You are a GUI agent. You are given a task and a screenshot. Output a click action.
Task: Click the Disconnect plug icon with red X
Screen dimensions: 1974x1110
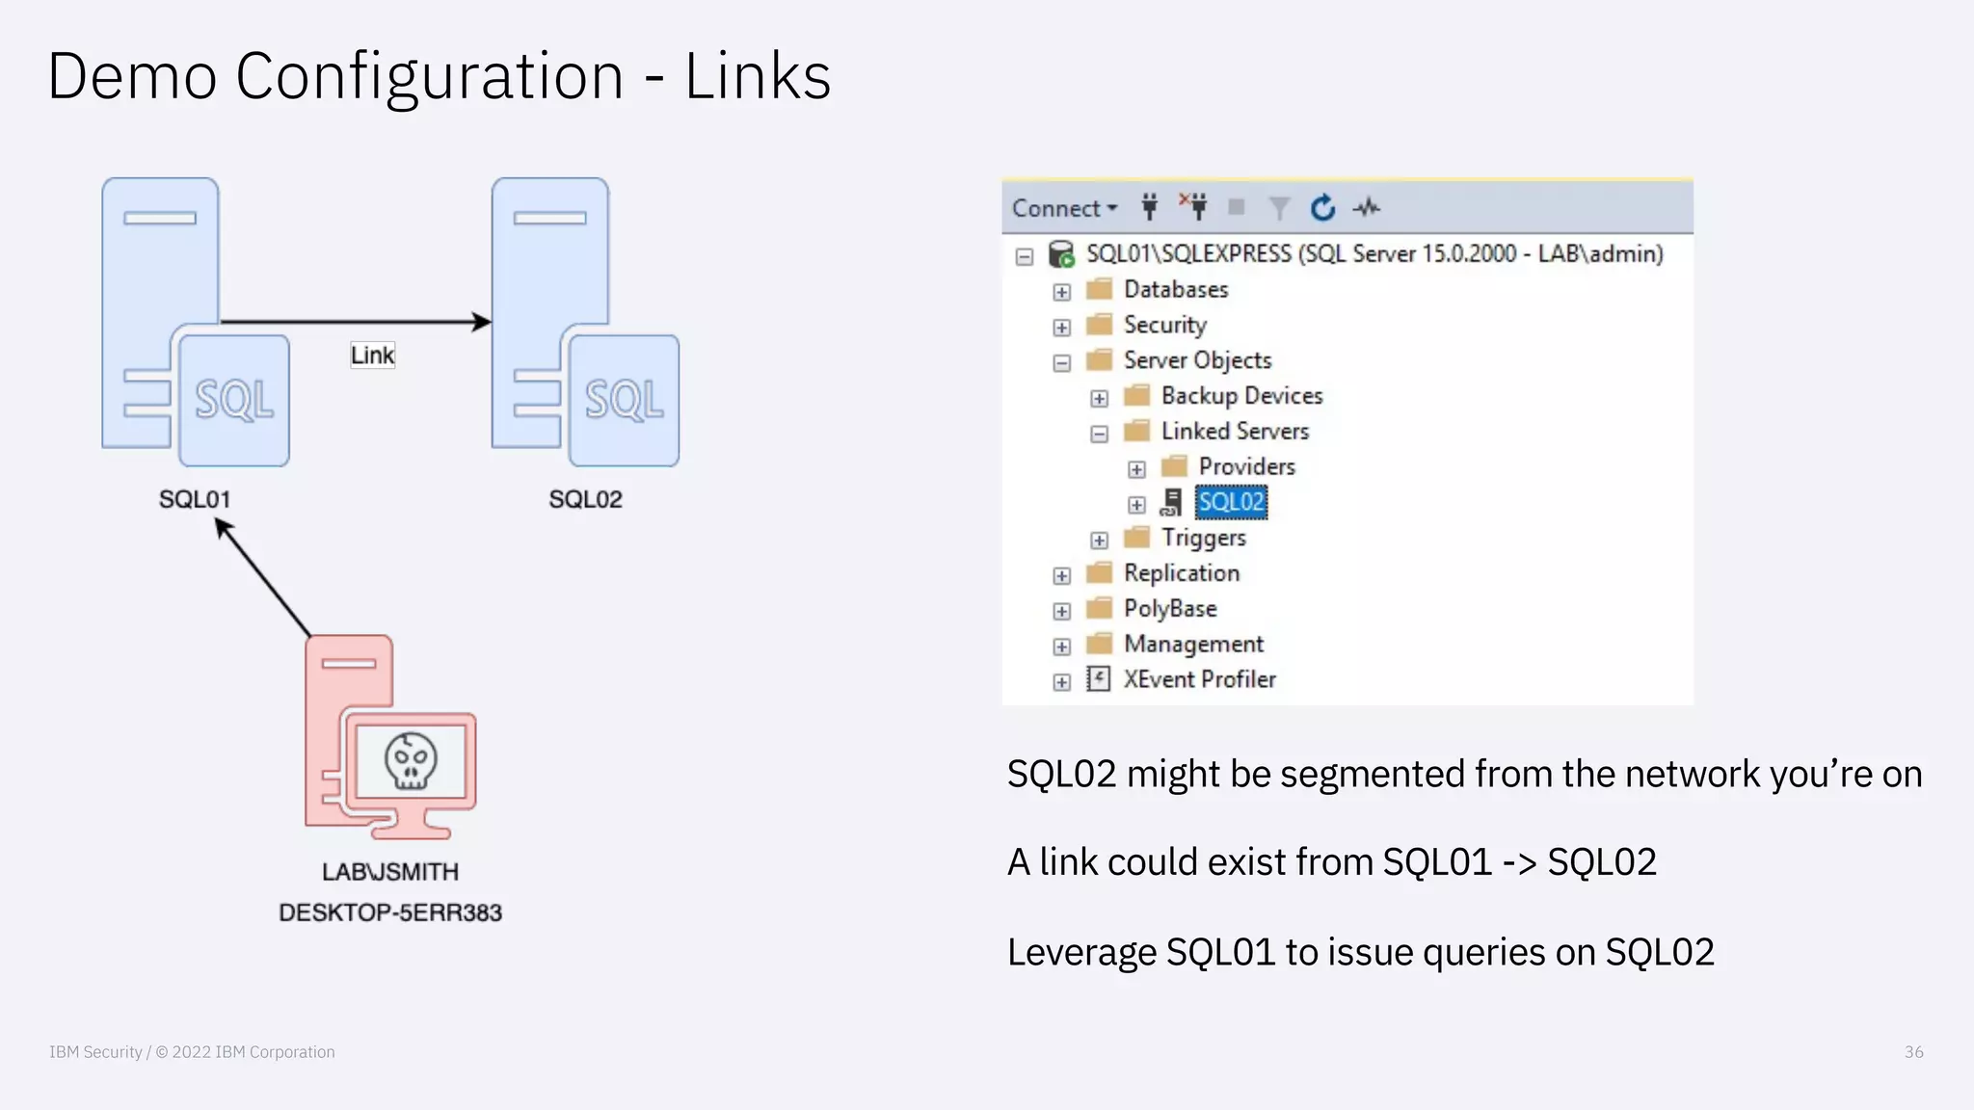point(1193,206)
